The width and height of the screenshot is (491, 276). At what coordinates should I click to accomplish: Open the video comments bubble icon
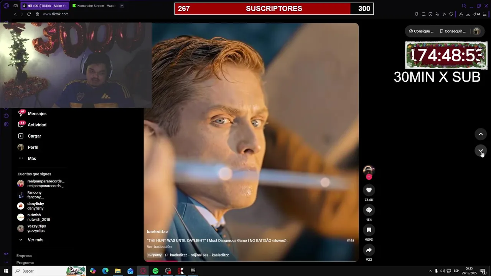[369, 210]
